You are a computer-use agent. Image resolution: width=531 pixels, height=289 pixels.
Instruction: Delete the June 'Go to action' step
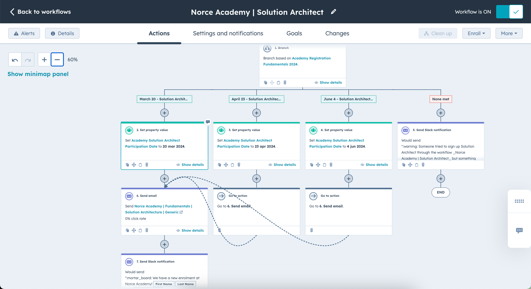pos(311,230)
